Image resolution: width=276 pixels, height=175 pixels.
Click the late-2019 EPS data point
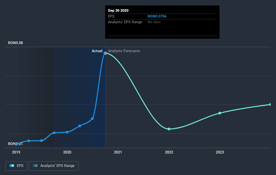[x=54, y=133]
